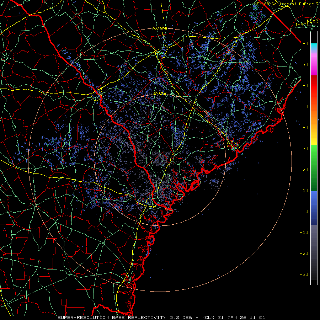Click the "0.3 DEG" elevation angle text
Screen dimensions: 320x320
(181, 318)
